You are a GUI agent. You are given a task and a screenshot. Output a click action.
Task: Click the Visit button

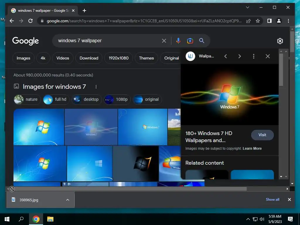pos(262,135)
